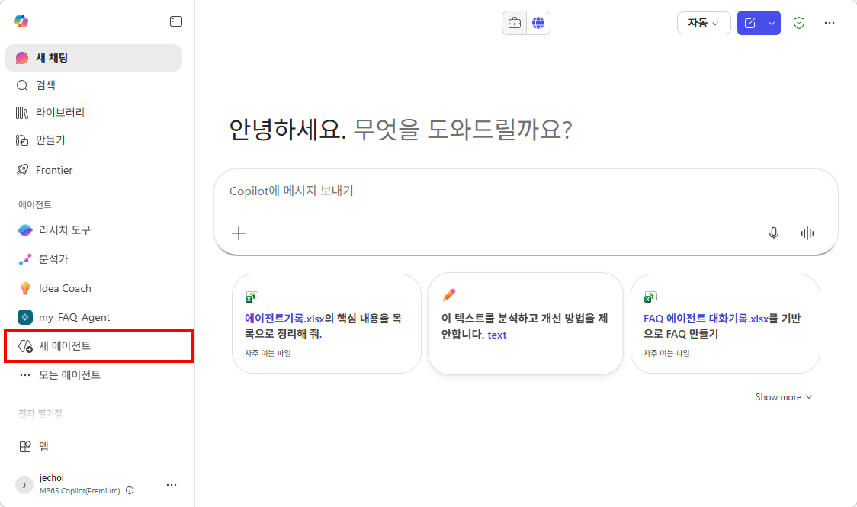Select the Idea Coach agent
Viewport: 857px width, 507px height.
pyautogui.click(x=94, y=288)
